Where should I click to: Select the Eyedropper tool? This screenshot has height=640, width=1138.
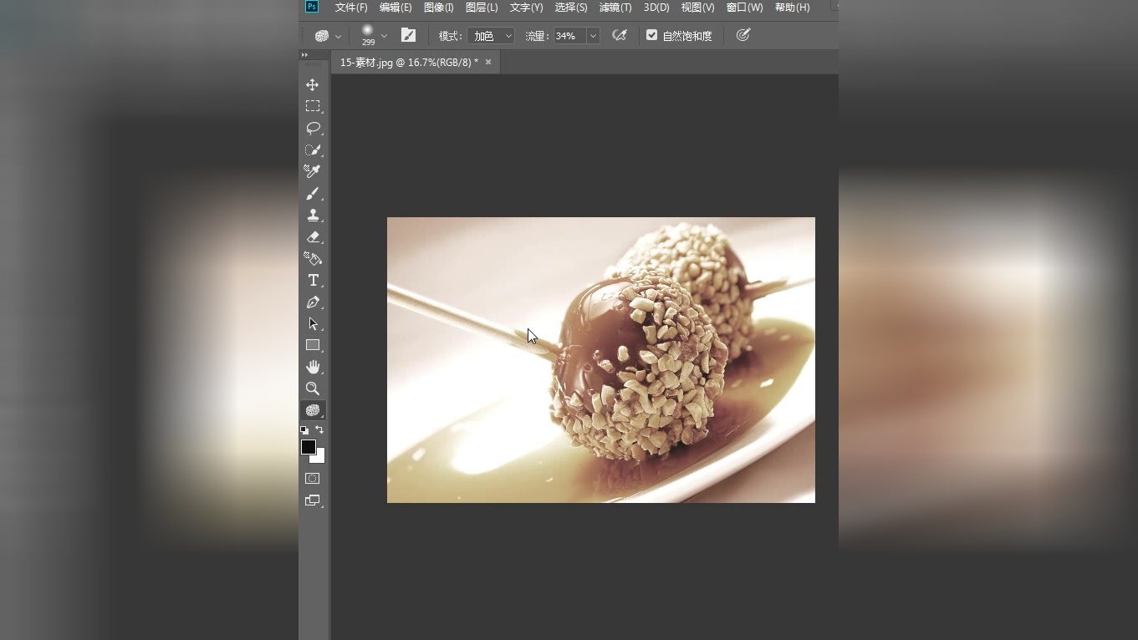(313, 171)
